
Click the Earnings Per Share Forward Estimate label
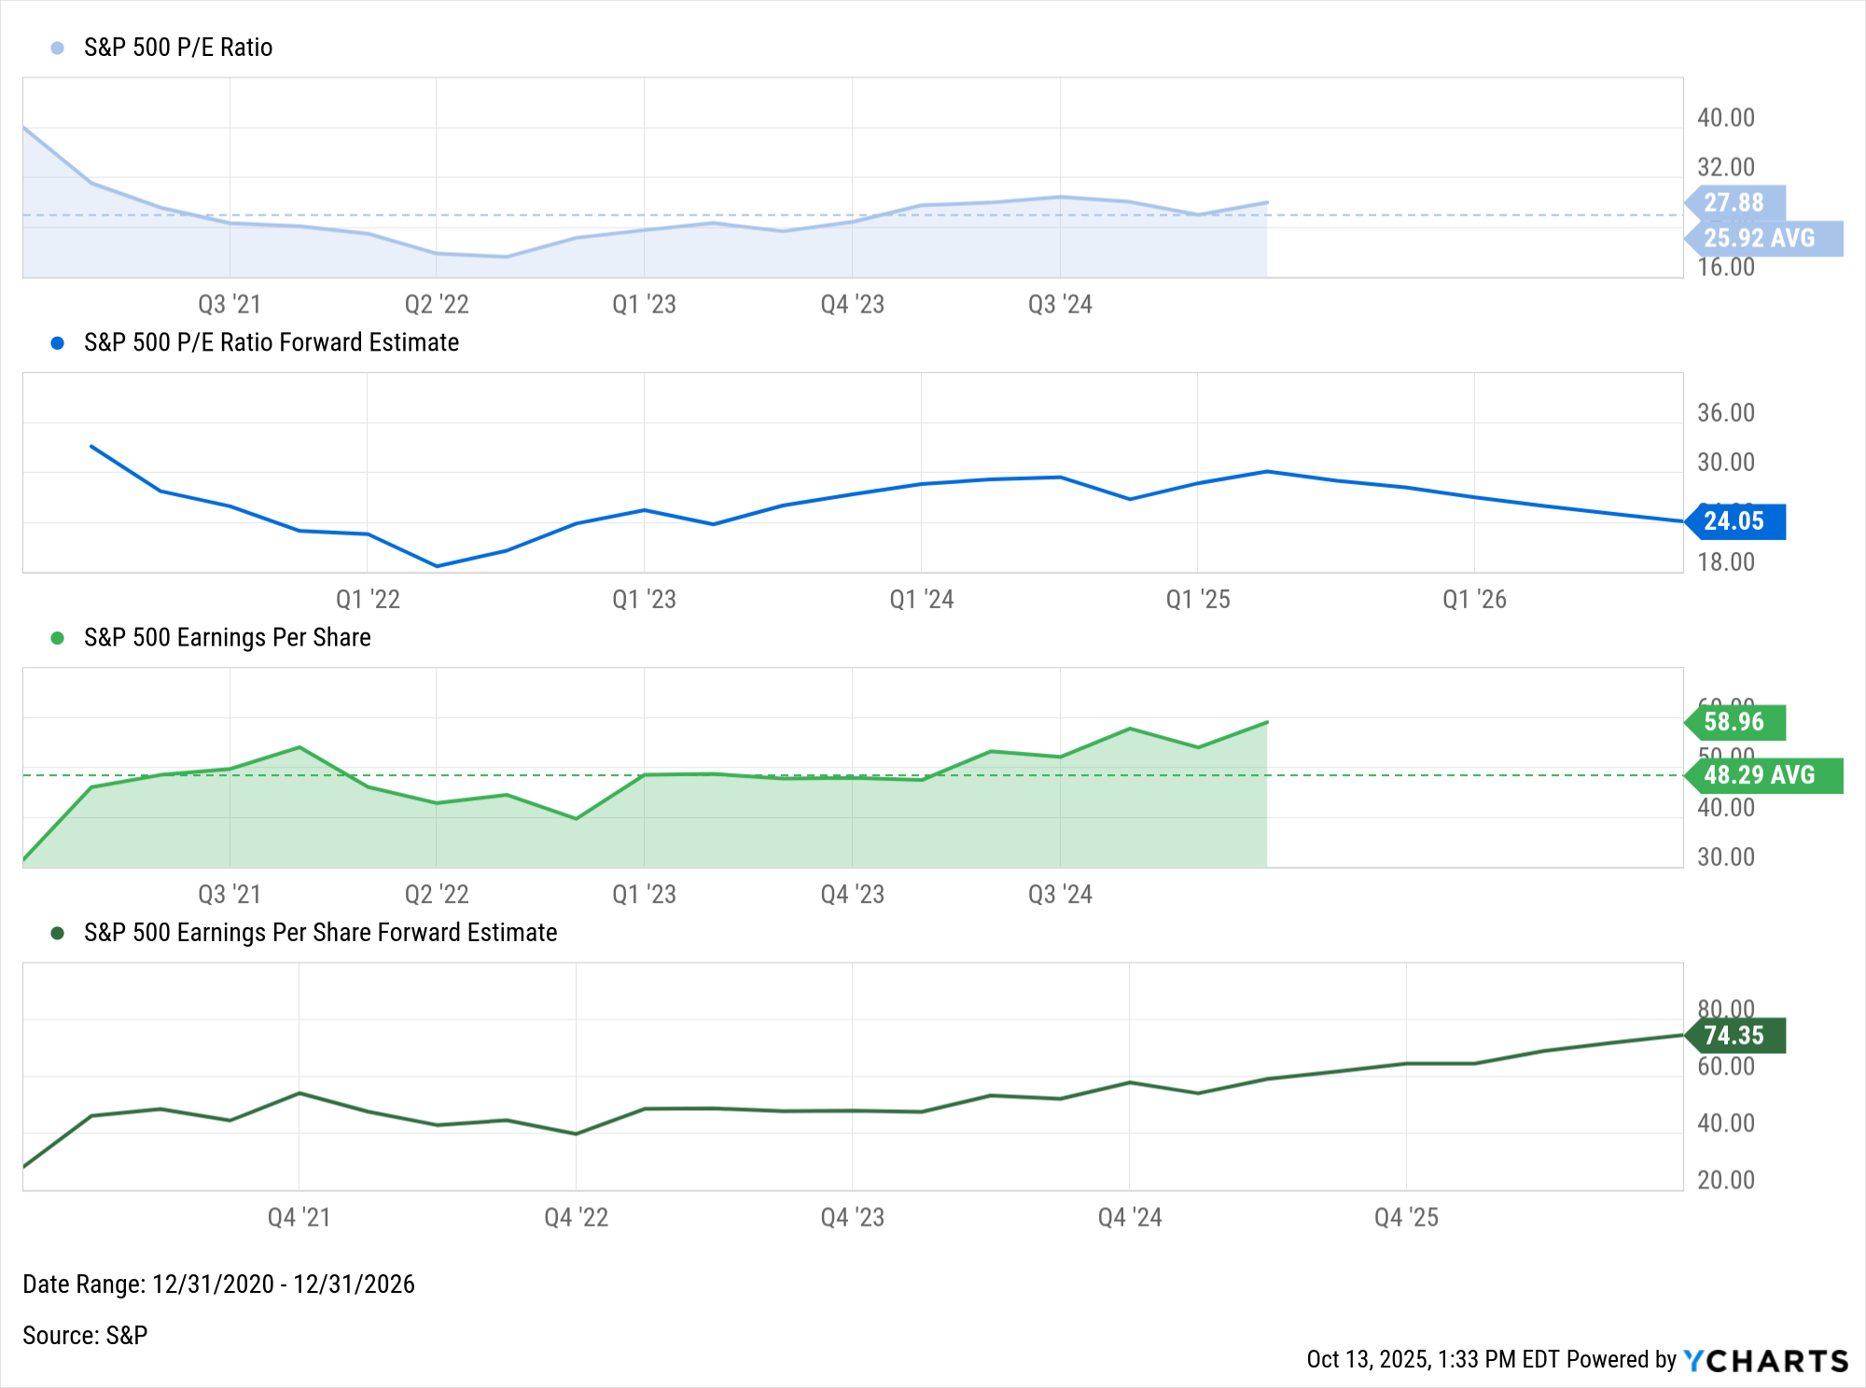320,933
